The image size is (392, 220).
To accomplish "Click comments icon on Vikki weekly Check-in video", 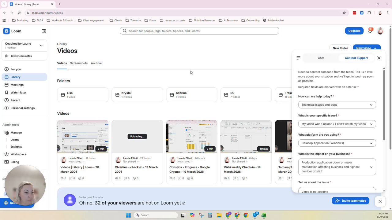I will coord(234,178).
